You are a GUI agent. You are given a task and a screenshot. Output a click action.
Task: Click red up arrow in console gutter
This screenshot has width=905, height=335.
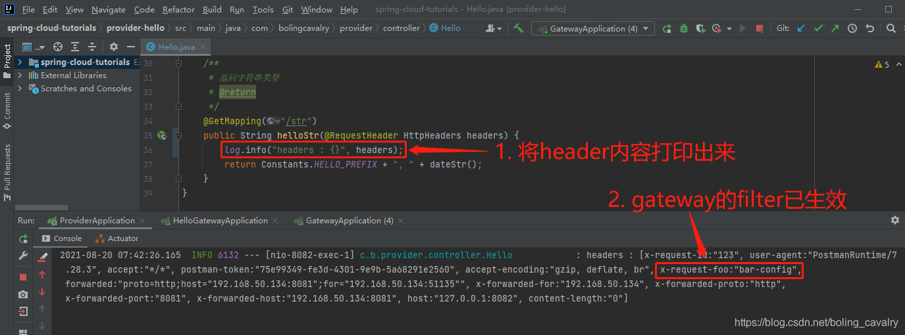coord(42,275)
